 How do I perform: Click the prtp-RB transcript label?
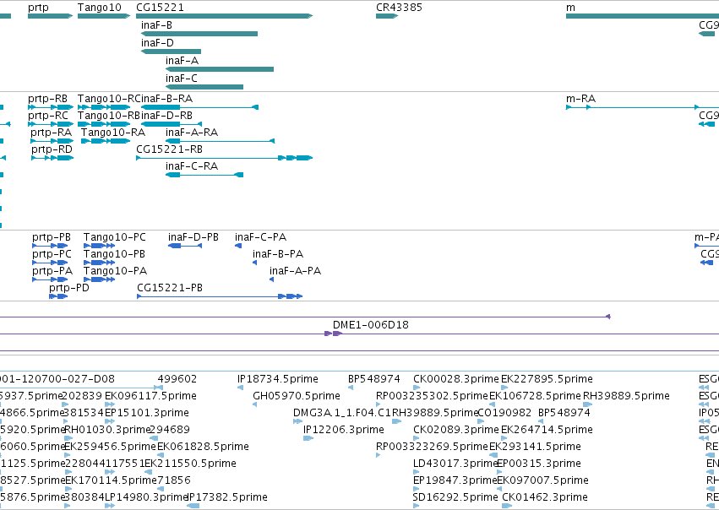pos(47,99)
